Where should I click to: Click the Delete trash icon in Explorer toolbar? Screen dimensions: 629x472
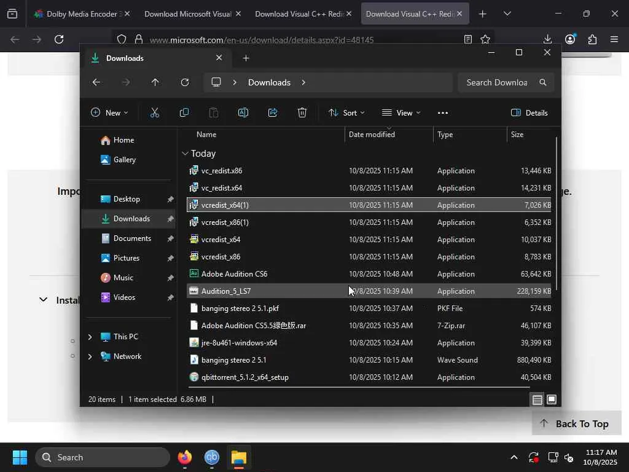(x=302, y=113)
